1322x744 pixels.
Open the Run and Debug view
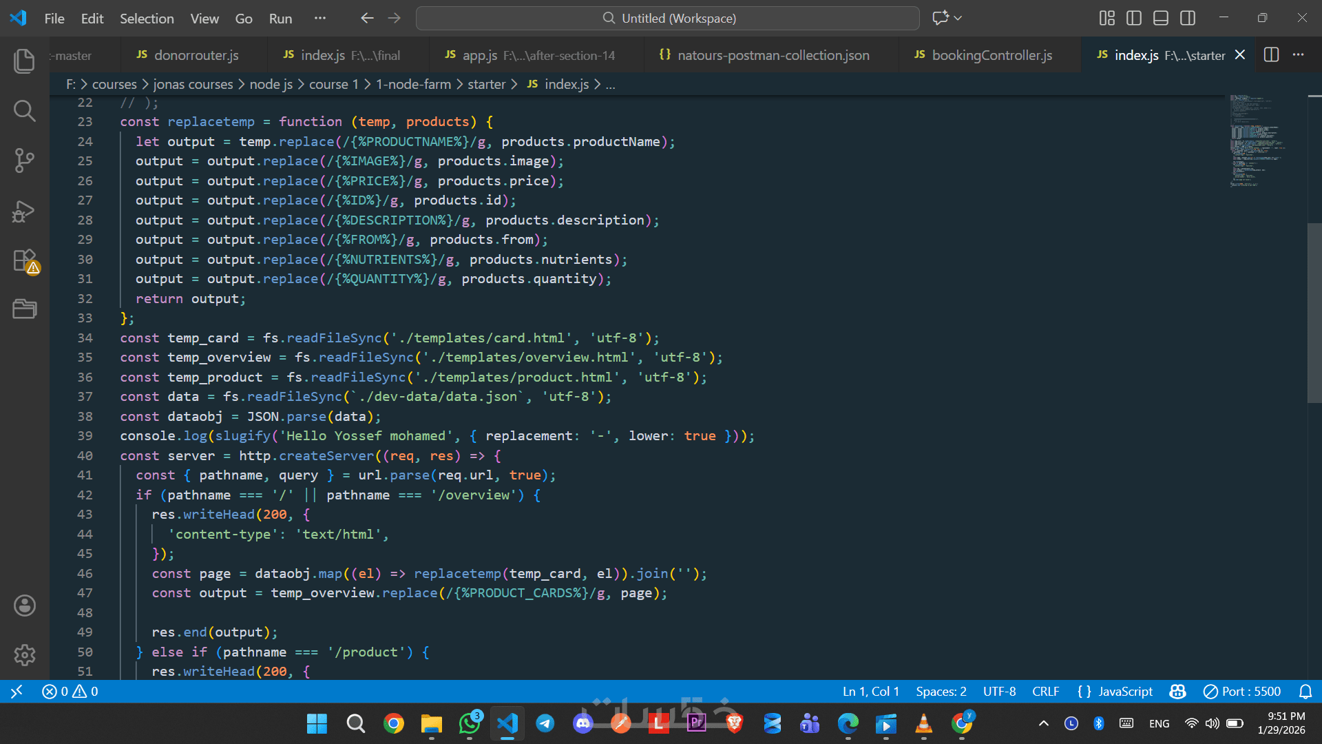point(25,211)
